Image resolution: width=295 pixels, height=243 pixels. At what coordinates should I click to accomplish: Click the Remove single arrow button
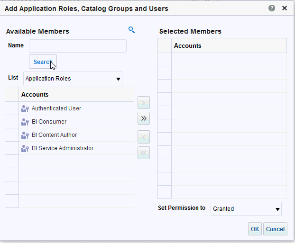coord(144,137)
